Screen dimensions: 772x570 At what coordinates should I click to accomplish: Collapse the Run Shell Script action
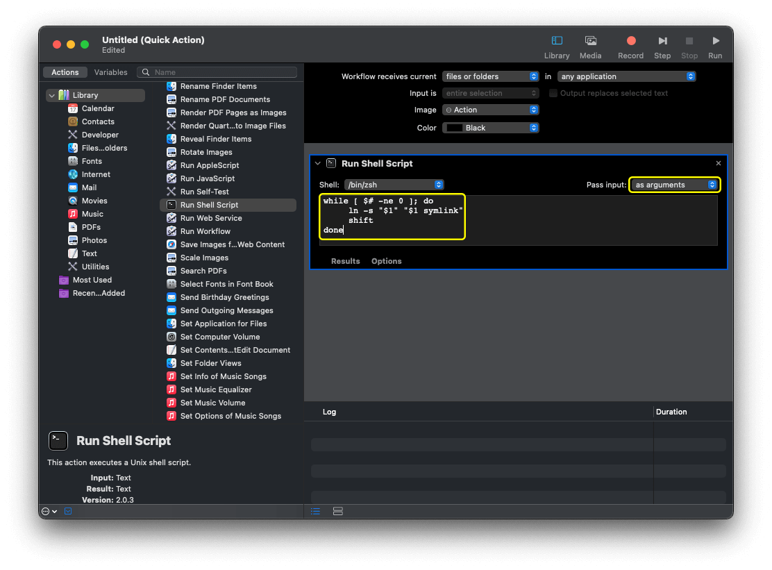(318, 164)
